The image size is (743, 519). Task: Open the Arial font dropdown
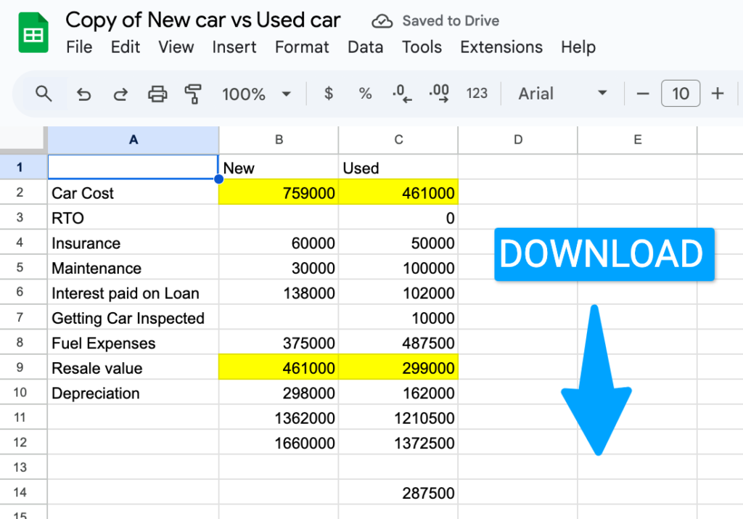click(x=562, y=94)
